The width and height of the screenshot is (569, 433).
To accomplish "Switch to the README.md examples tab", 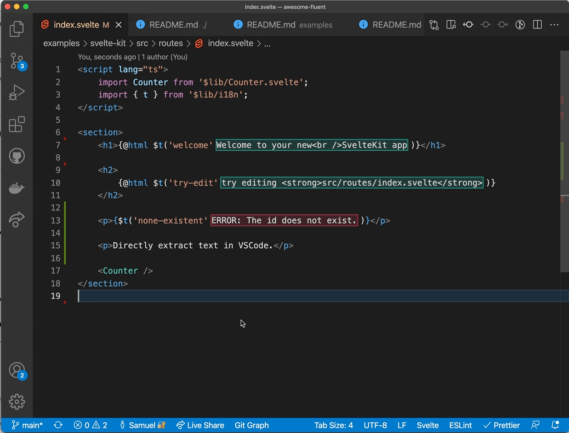I will 283,25.
